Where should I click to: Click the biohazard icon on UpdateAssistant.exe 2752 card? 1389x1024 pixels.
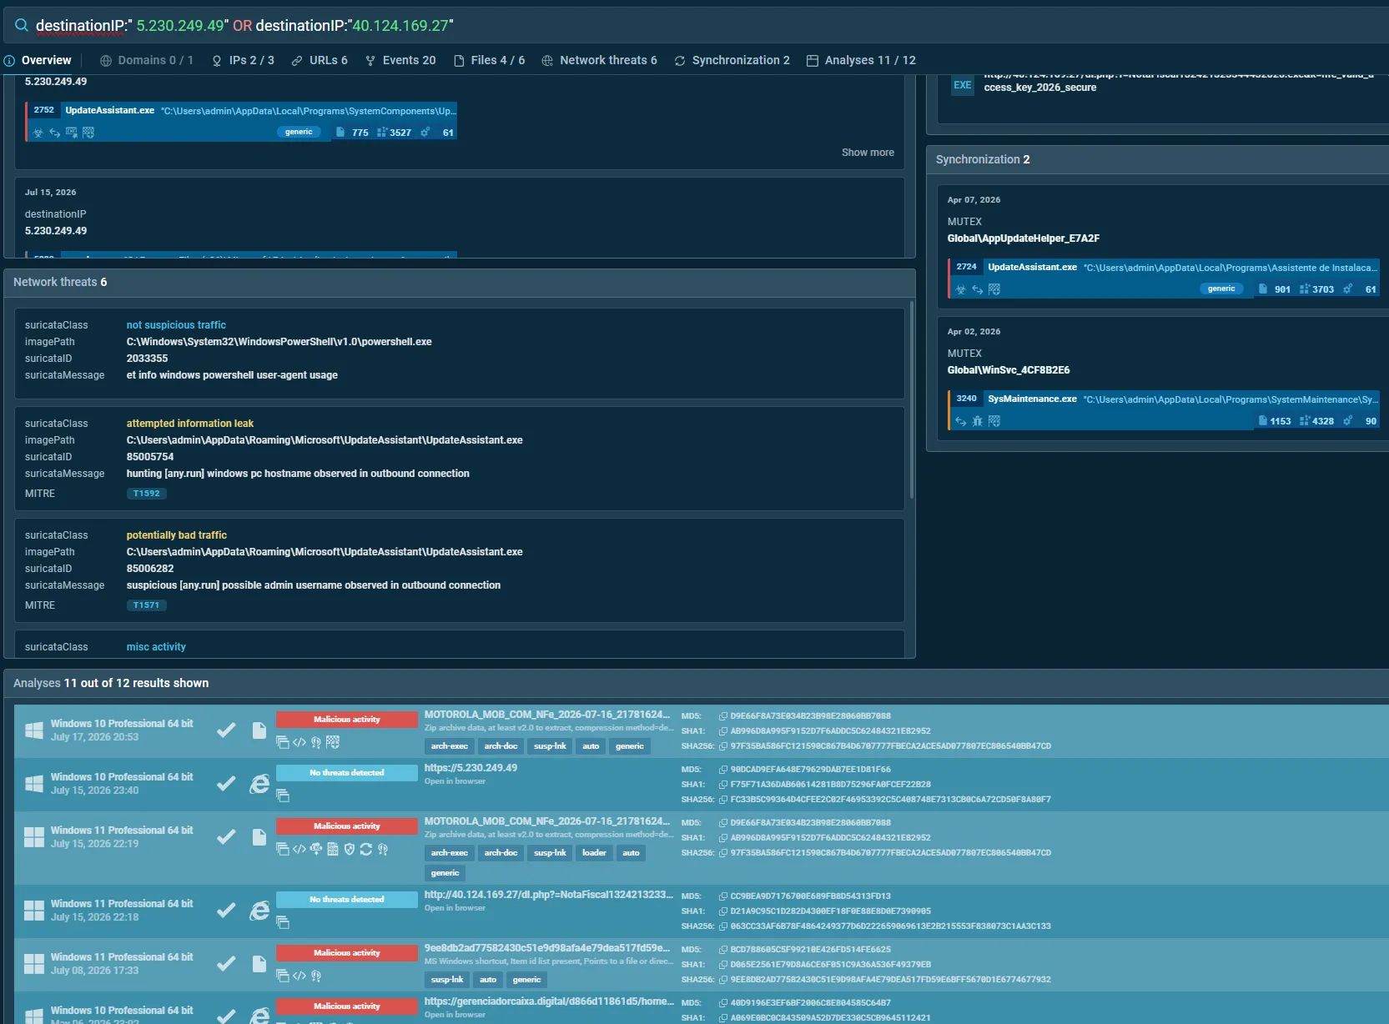[x=38, y=133]
